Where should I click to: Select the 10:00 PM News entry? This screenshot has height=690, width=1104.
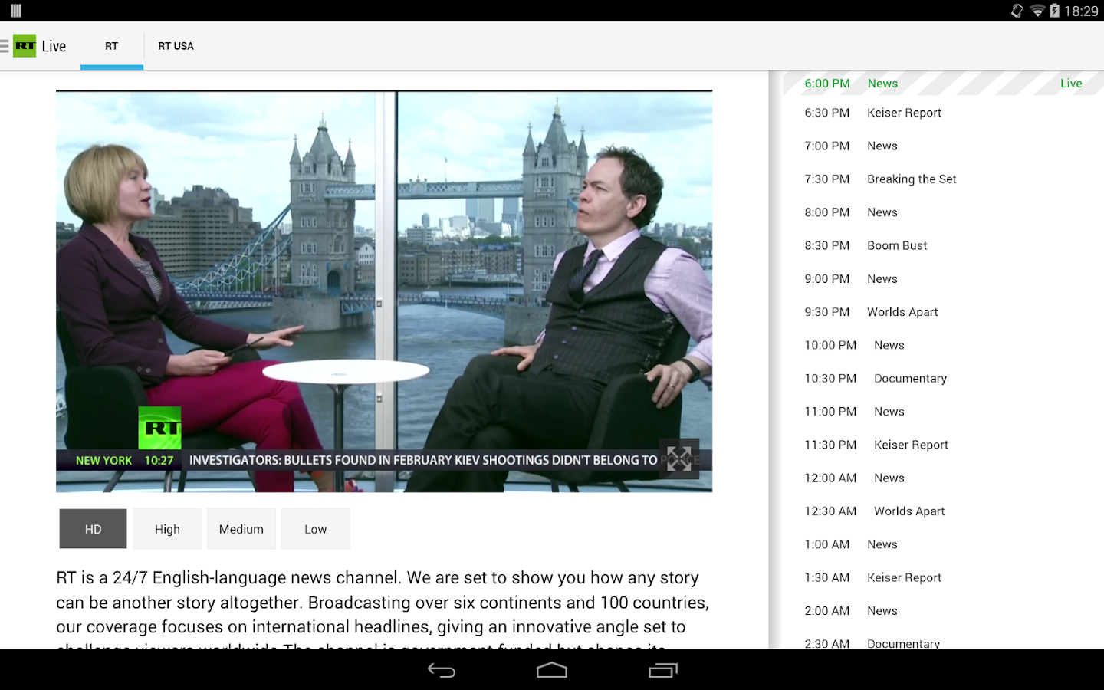click(943, 345)
